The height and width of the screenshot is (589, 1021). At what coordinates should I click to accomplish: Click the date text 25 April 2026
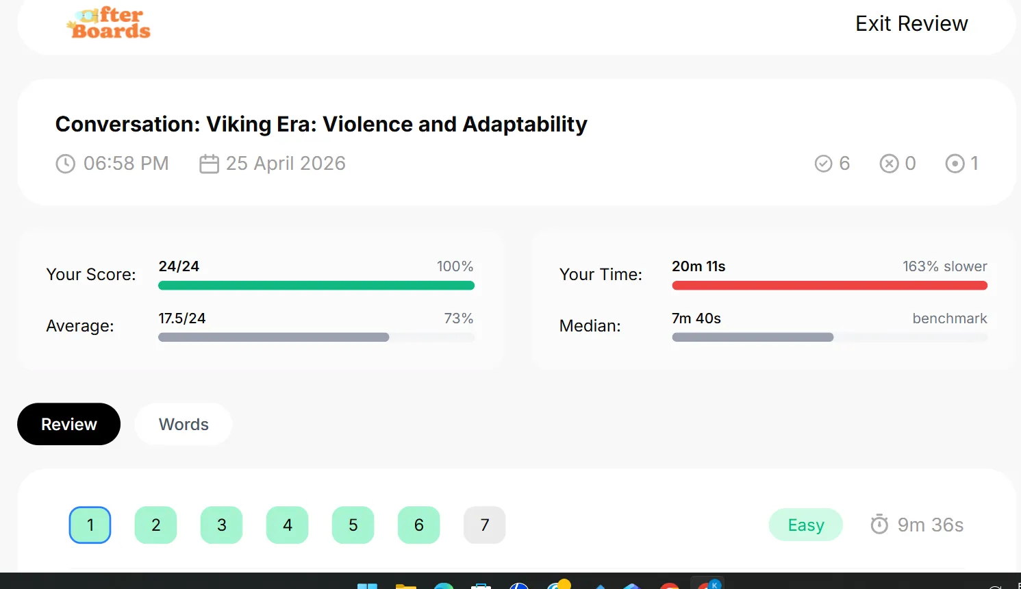[286, 164]
